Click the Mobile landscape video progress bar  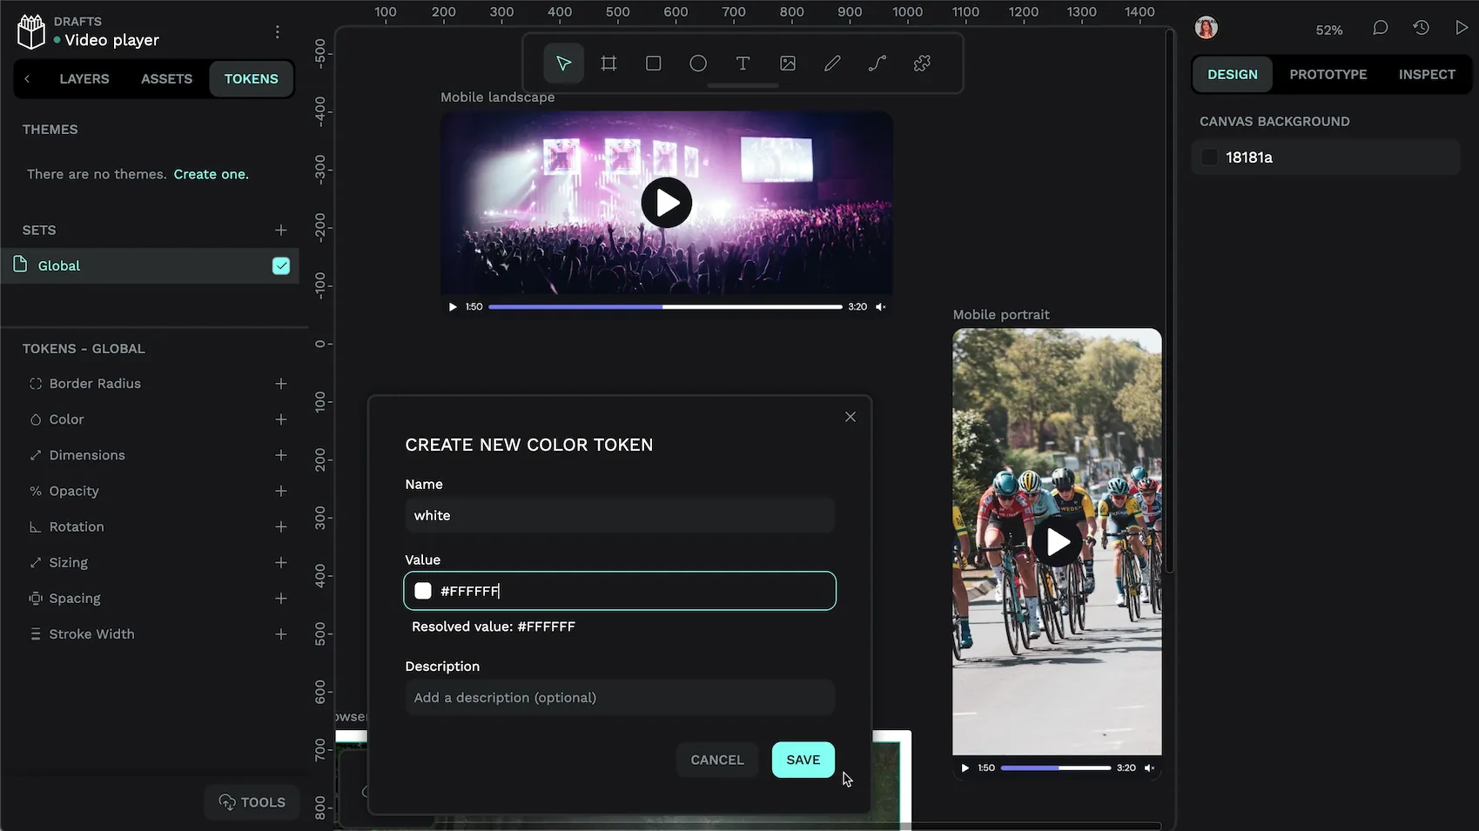665,307
